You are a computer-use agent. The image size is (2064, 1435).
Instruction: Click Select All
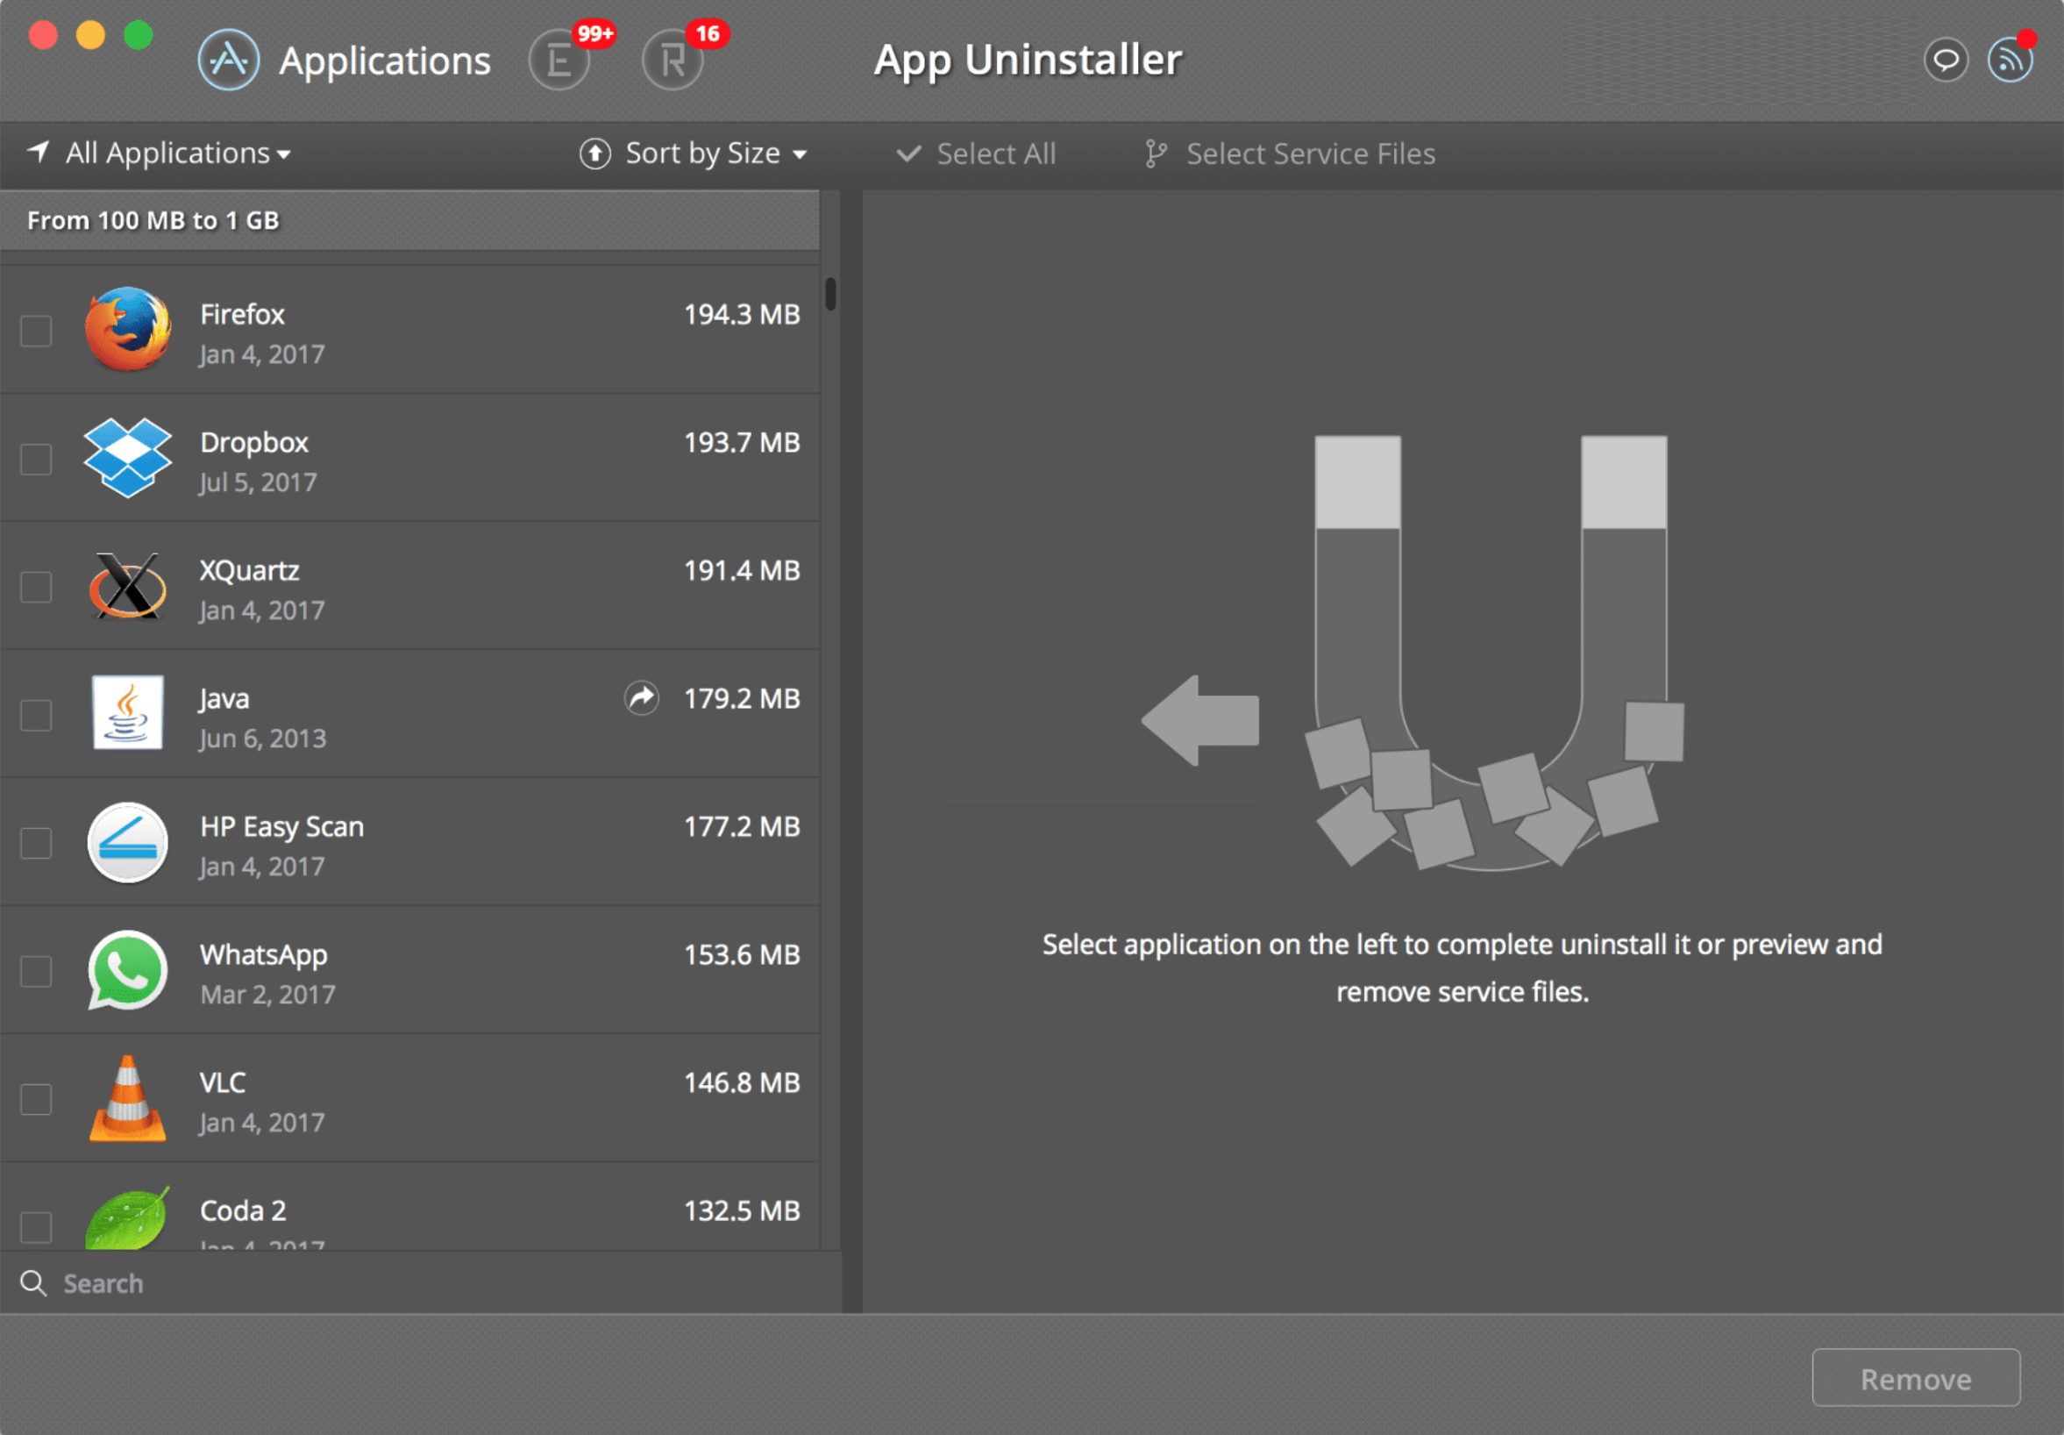[997, 153]
